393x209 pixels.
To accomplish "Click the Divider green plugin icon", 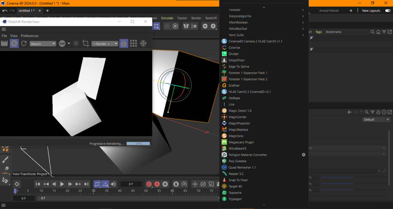I will click(224, 54).
